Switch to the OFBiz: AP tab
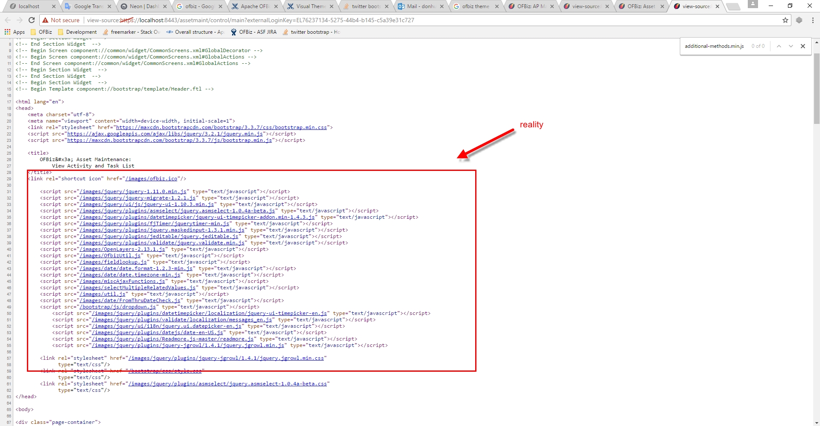The width and height of the screenshot is (820, 426). pos(531,6)
